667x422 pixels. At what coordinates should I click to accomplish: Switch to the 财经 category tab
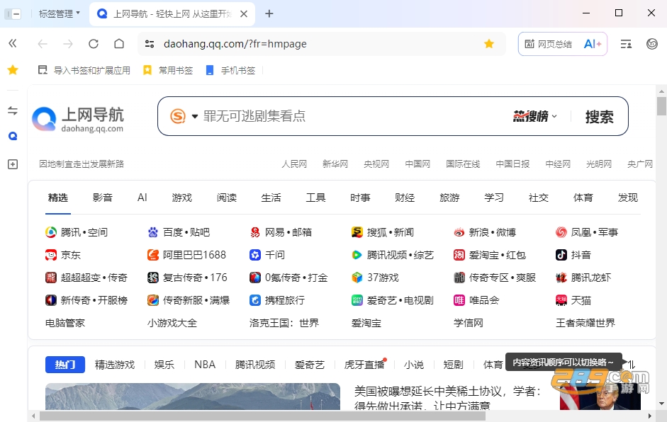tap(405, 198)
